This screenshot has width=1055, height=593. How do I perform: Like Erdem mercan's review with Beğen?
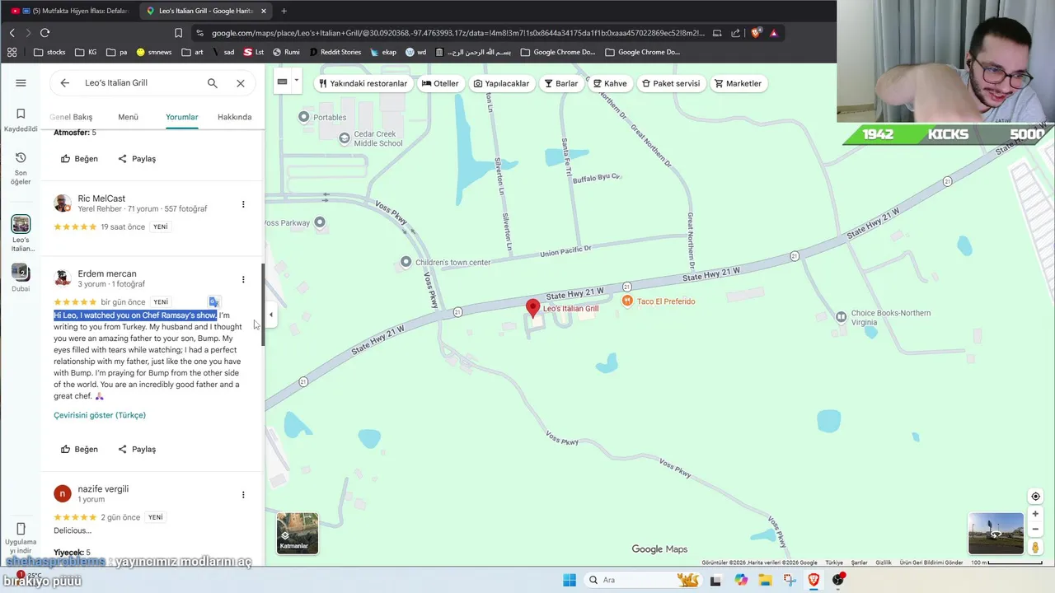[x=79, y=450]
